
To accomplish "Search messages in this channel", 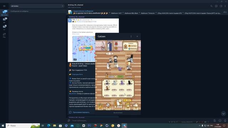I will click(x=211, y=6).
